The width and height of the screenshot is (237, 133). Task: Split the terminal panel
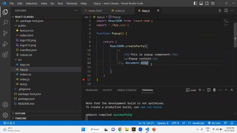click(209, 90)
